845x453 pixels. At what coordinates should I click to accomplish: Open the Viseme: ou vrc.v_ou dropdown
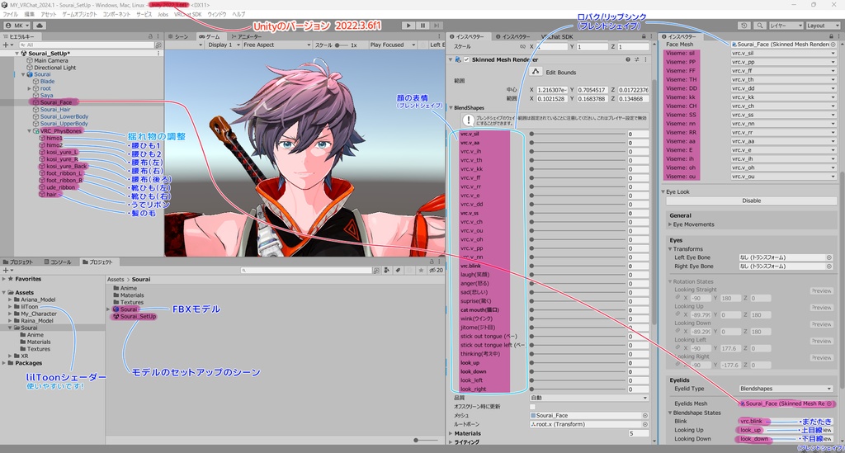coord(784,177)
